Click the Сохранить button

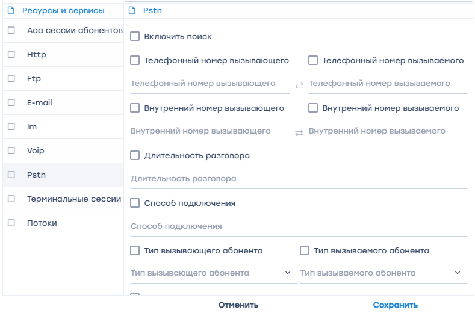pyautogui.click(x=395, y=305)
